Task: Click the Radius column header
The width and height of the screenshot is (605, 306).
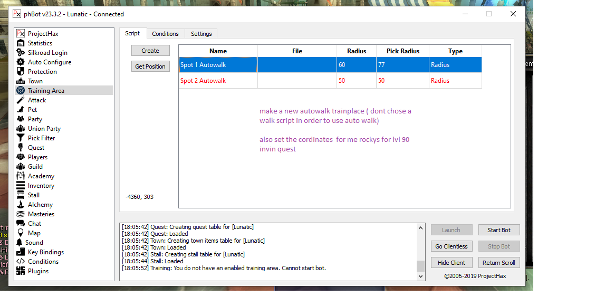Action: (357, 51)
